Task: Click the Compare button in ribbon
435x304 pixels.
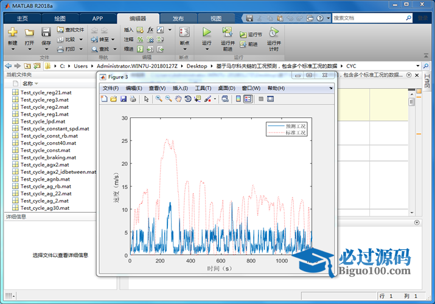Action: point(66,40)
